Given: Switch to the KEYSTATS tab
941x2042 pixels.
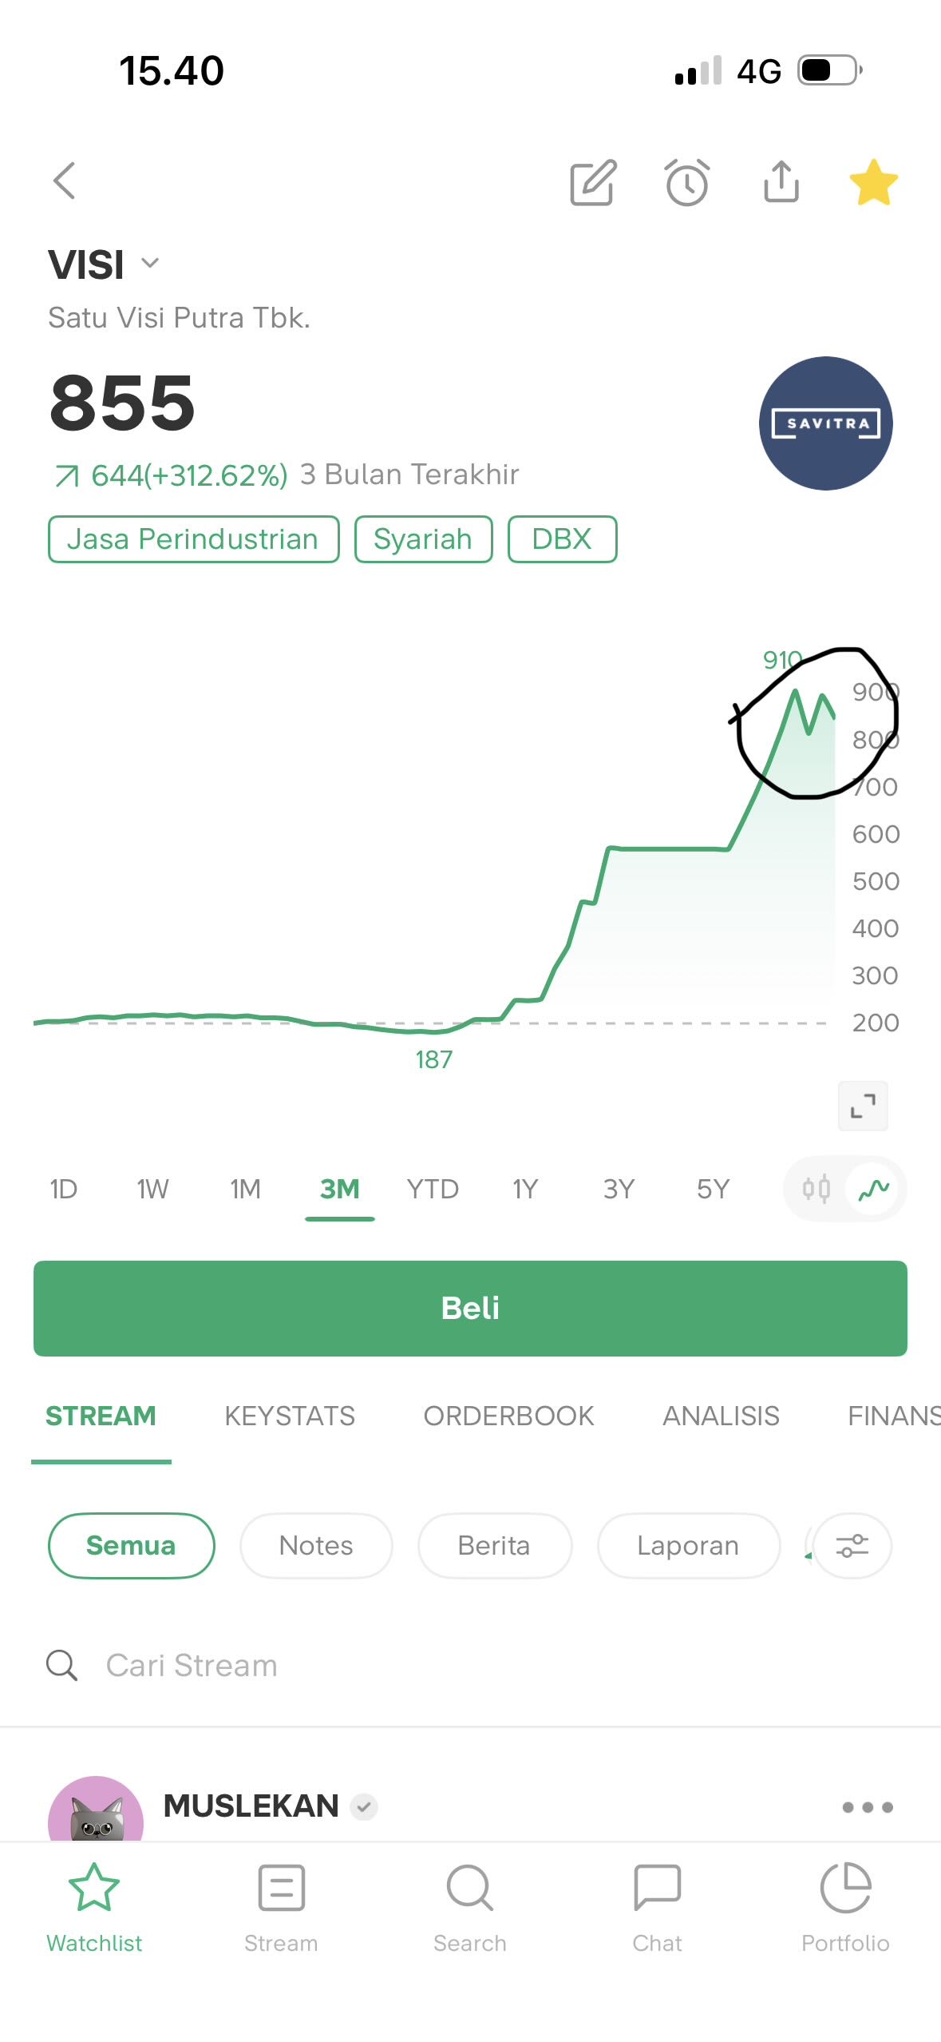Looking at the screenshot, I should (290, 1416).
